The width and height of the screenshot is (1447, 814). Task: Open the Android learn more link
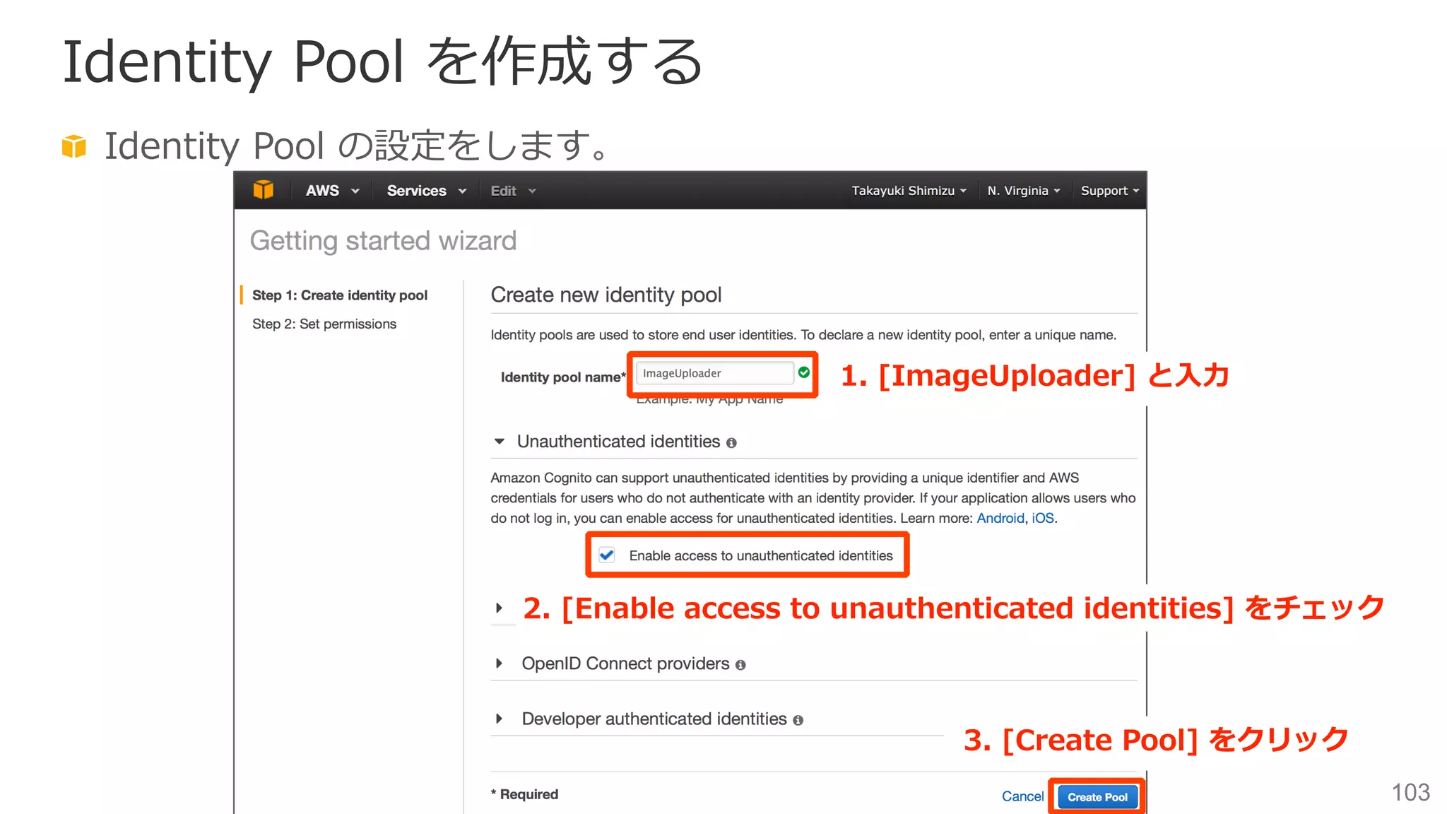[1000, 518]
